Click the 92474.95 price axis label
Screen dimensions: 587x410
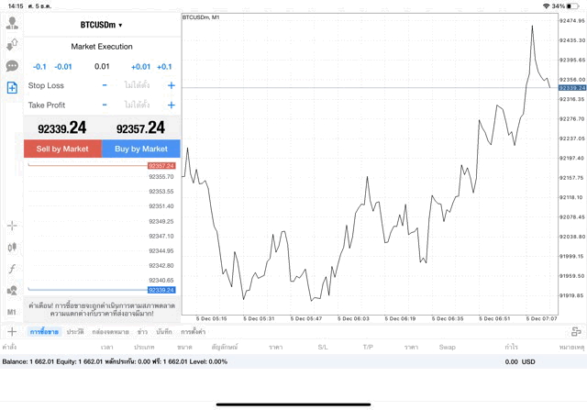[x=572, y=20]
